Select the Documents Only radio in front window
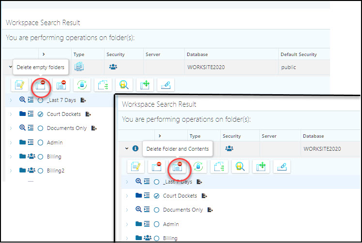This screenshot has width=362, height=243. coord(156,210)
